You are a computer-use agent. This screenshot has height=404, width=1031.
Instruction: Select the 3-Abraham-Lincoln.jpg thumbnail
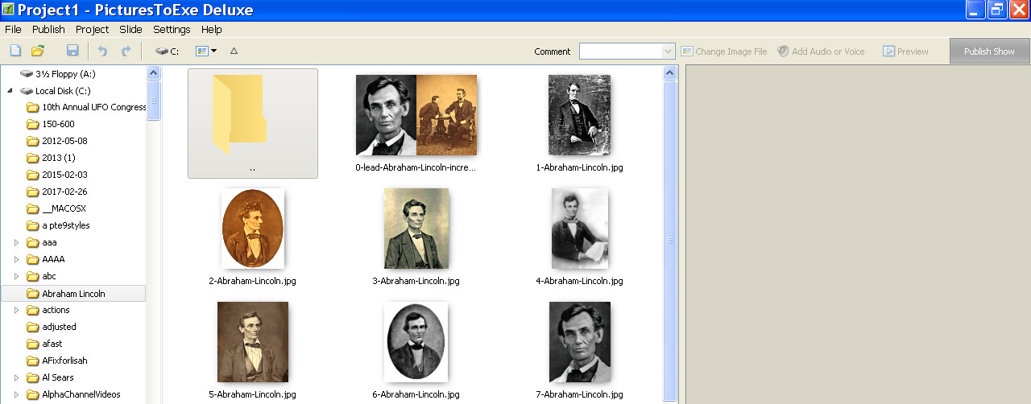(x=416, y=229)
